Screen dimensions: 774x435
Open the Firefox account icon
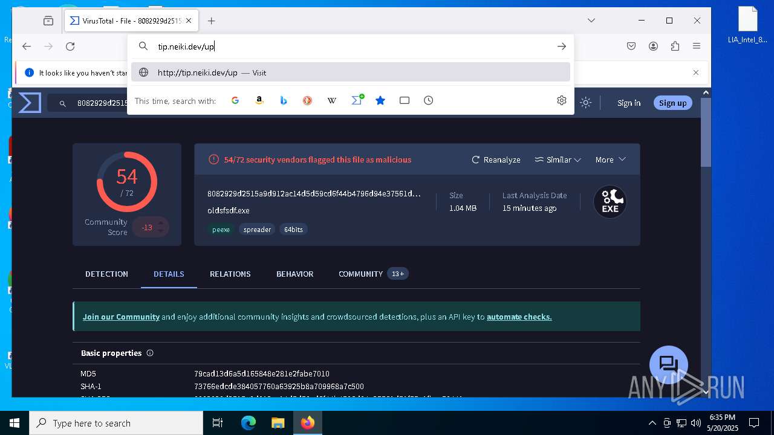click(654, 47)
